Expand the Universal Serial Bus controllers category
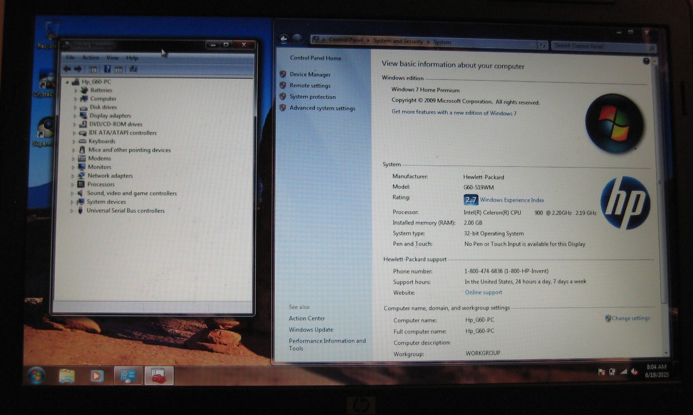This screenshot has height=415, width=693. pyautogui.click(x=72, y=211)
